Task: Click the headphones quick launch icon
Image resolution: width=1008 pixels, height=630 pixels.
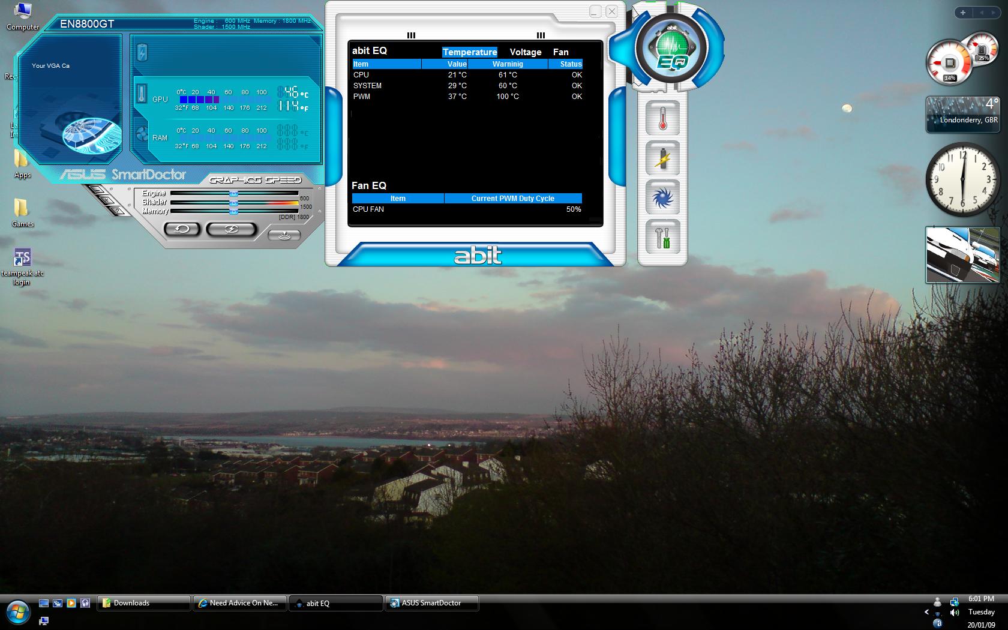Action: coord(85,603)
